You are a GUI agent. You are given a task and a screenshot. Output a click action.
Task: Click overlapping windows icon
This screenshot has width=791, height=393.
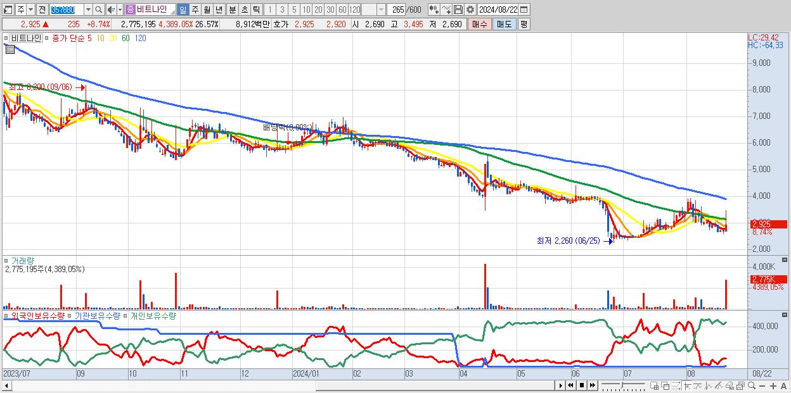point(665,385)
